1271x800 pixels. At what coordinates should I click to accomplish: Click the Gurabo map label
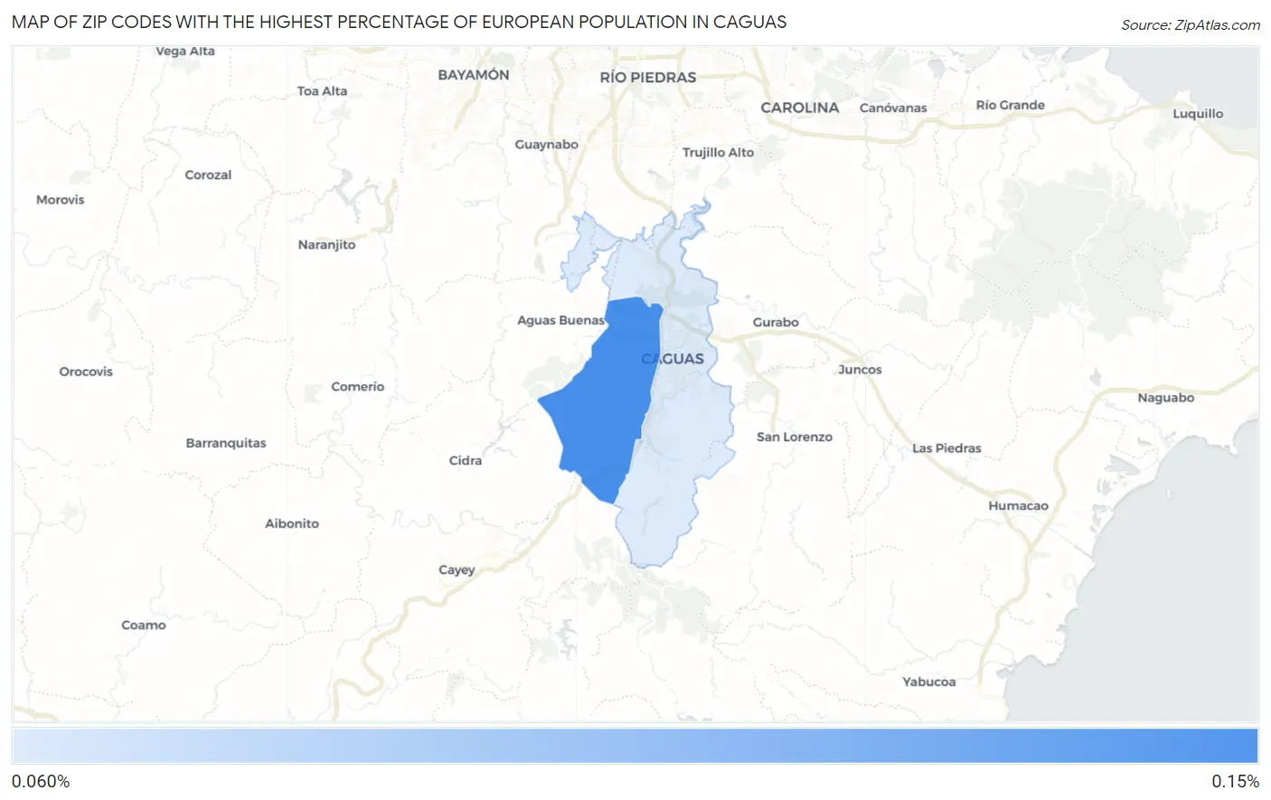[776, 322]
